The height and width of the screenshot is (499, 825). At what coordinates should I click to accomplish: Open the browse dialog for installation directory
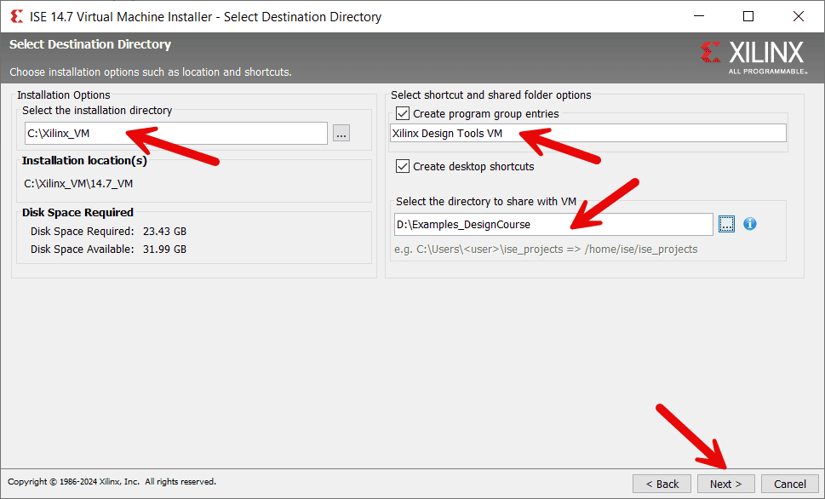(341, 133)
